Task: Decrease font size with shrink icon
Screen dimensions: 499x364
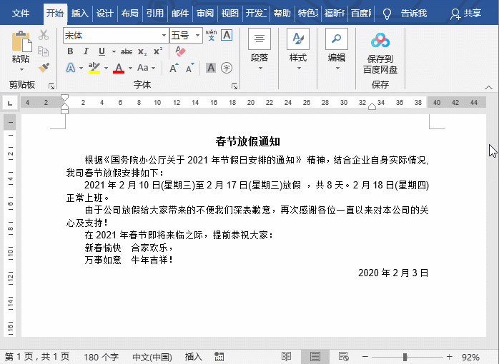Action: click(189, 68)
